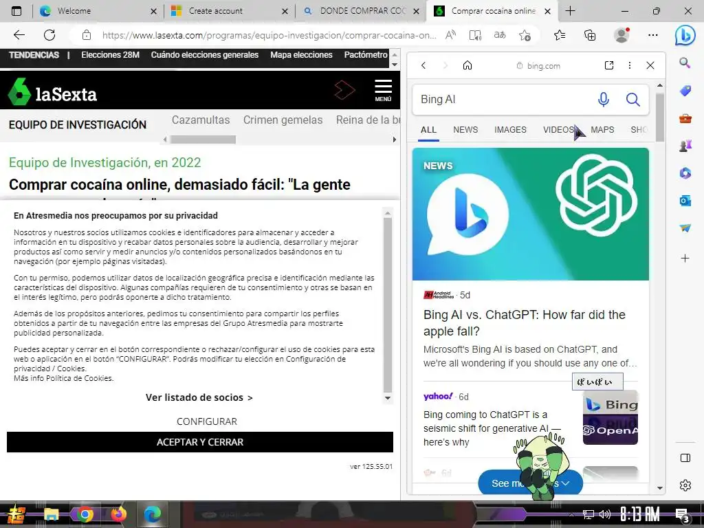Select the NEWS tab in Bing

click(465, 130)
